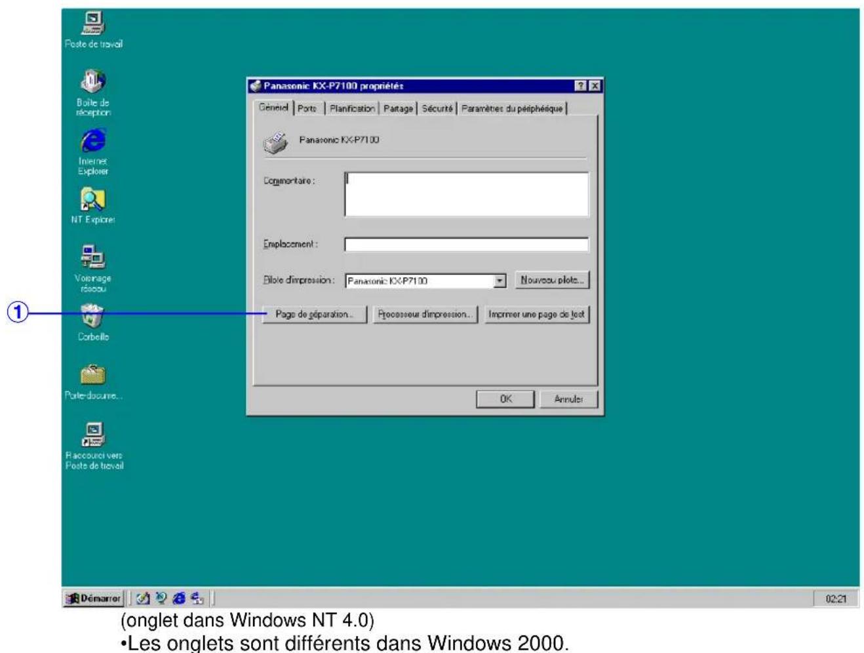The width and height of the screenshot is (864, 653).
Task: Open the Sécurité tab
Action: point(437,109)
